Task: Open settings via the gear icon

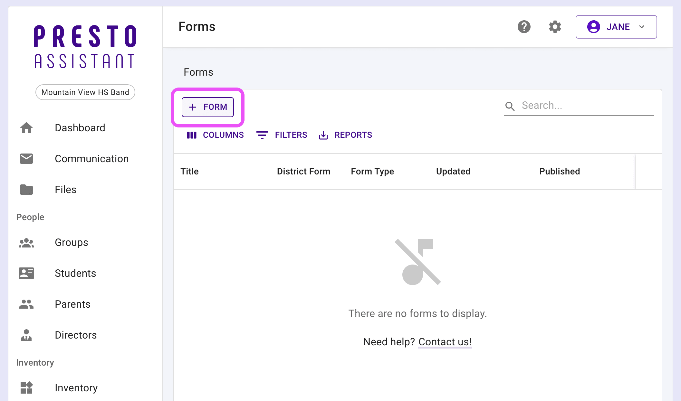Action: [555, 27]
